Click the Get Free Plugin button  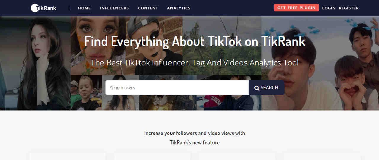(x=296, y=8)
